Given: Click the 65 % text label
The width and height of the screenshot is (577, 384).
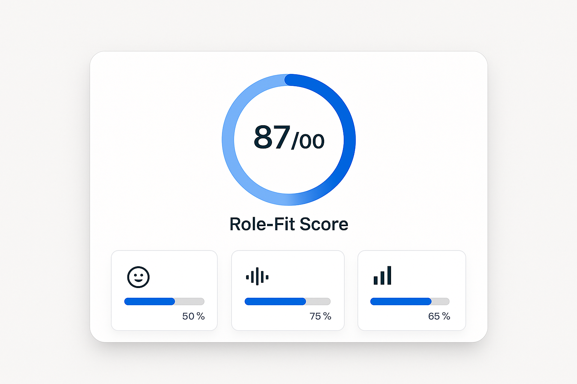Looking at the screenshot, I should (x=439, y=316).
